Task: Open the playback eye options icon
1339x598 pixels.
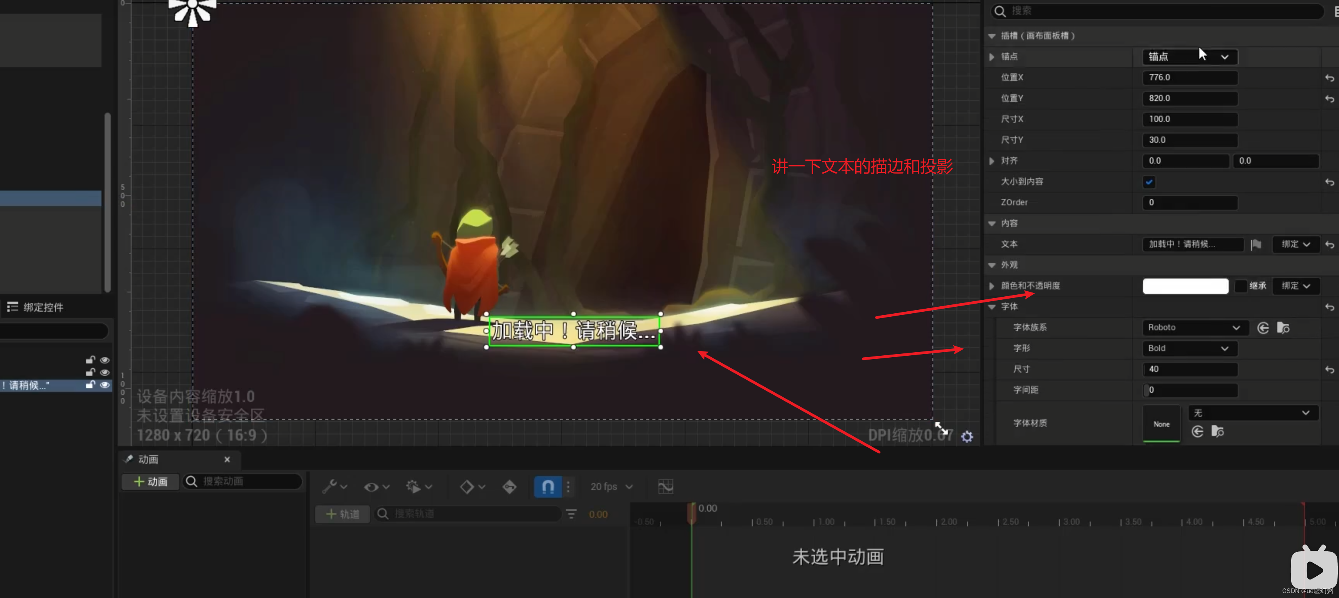Action: point(372,487)
